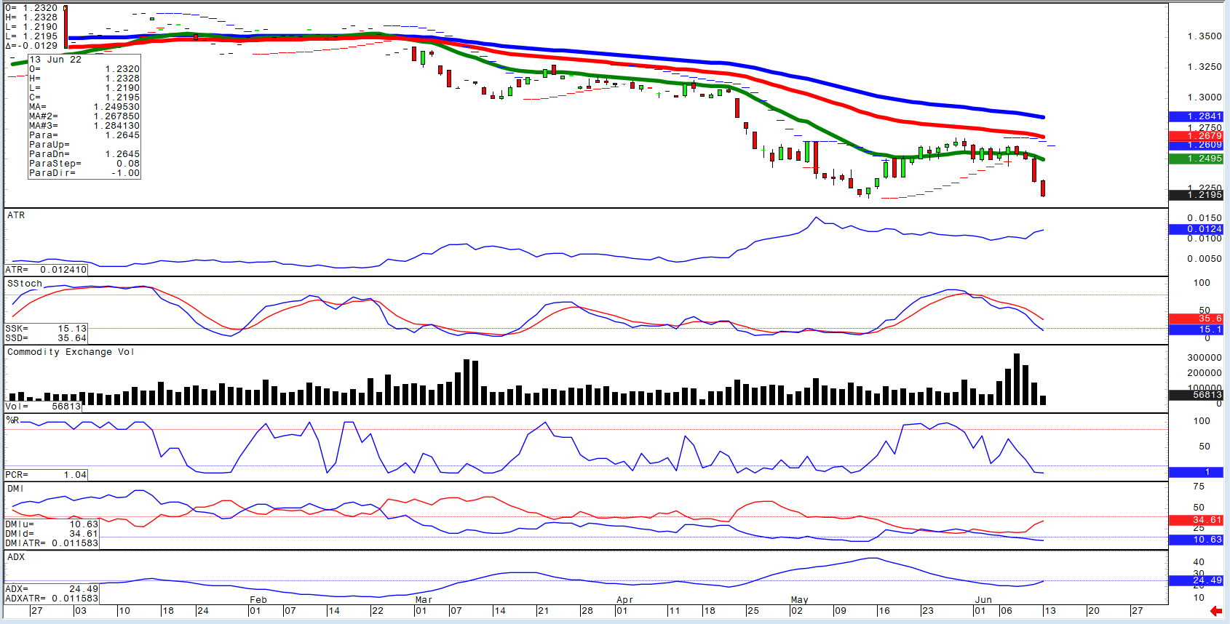Select the red 1.2679 moving average price tag

point(1196,136)
